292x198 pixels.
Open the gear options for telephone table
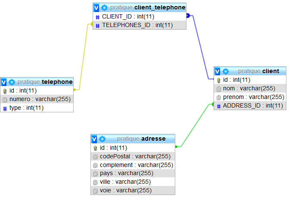[x=12, y=82]
